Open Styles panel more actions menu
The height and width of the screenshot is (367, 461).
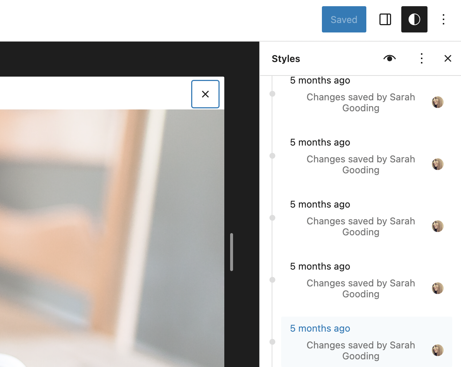click(421, 58)
